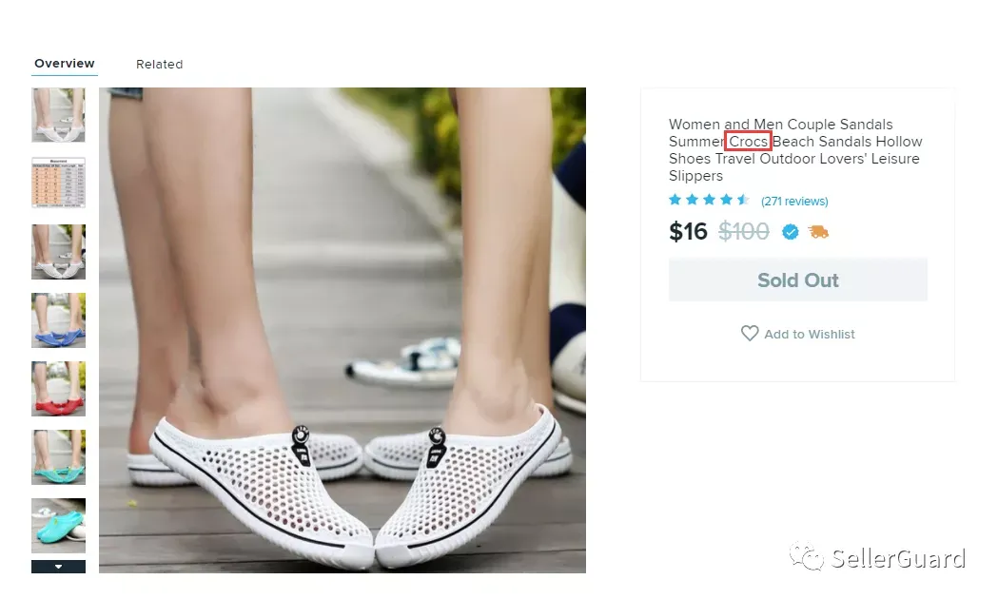Click the SellerGuard watermark text

pos(898,558)
